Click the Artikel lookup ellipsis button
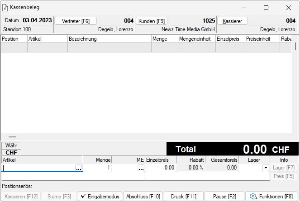300x202 pixels. [x=79, y=168]
